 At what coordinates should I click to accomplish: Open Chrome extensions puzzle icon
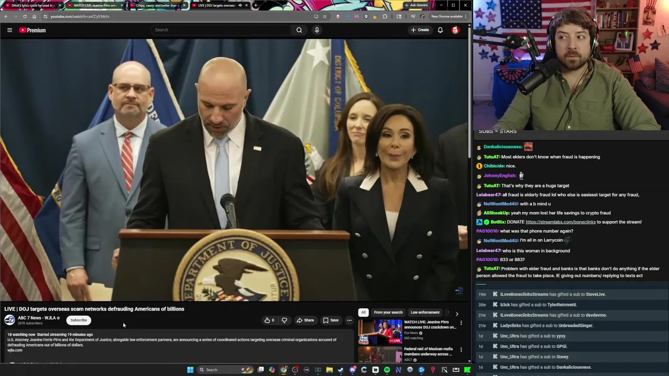point(385,16)
